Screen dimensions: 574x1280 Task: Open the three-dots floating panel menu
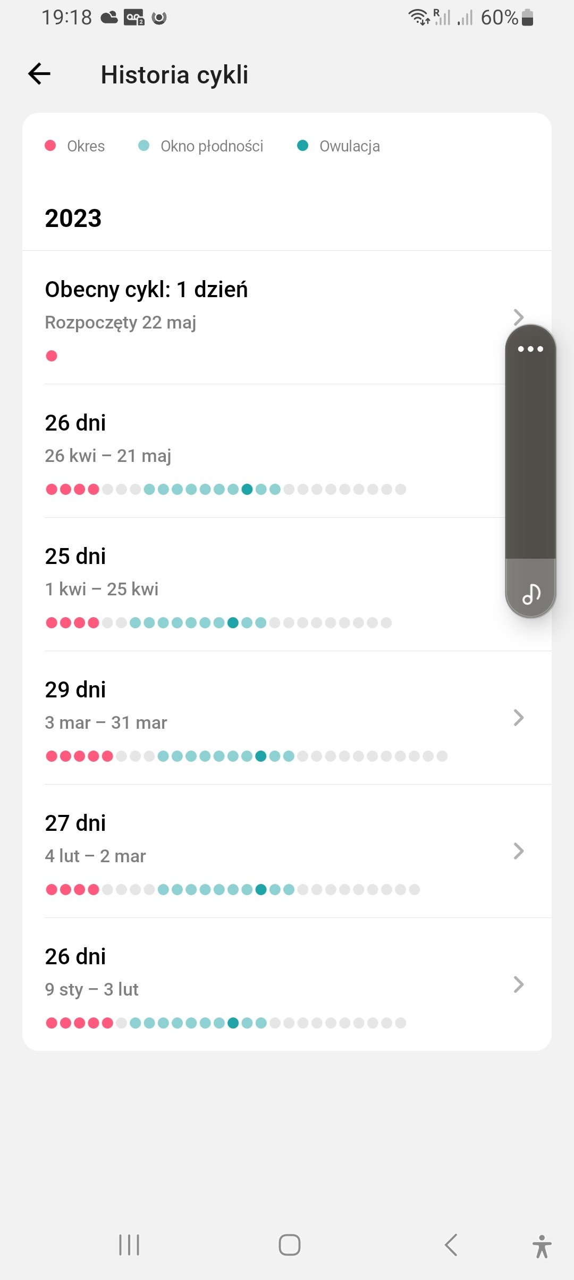point(530,349)
